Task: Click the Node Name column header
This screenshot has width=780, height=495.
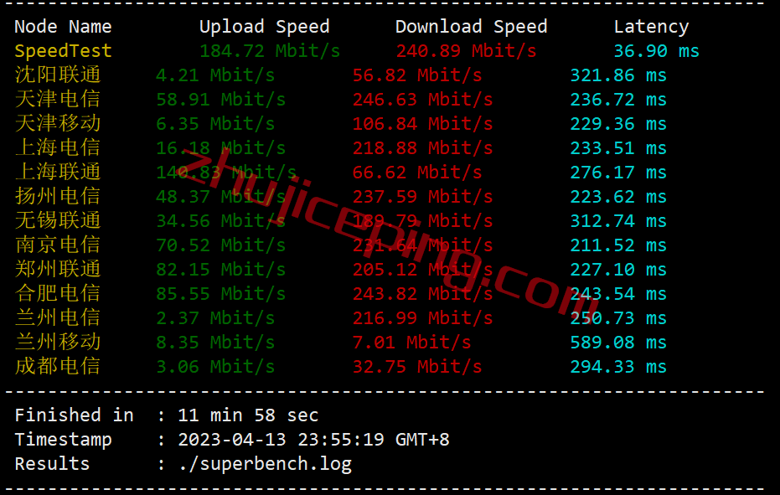Action: click(63, 26)
